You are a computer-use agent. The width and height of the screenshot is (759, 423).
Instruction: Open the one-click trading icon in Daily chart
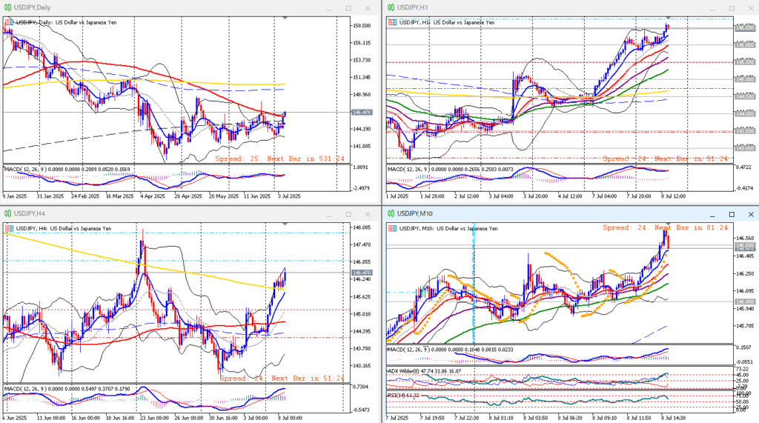(x=9, y=22)
